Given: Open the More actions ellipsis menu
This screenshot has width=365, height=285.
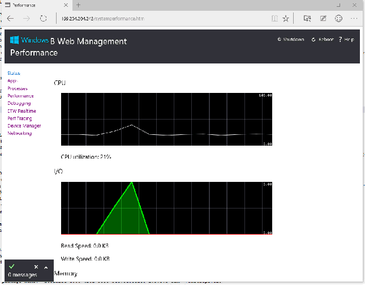Looking at the screenshot, I should coord(354,18).
